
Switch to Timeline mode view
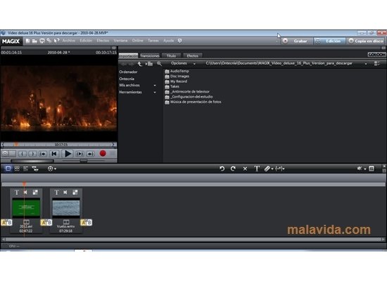25,169
